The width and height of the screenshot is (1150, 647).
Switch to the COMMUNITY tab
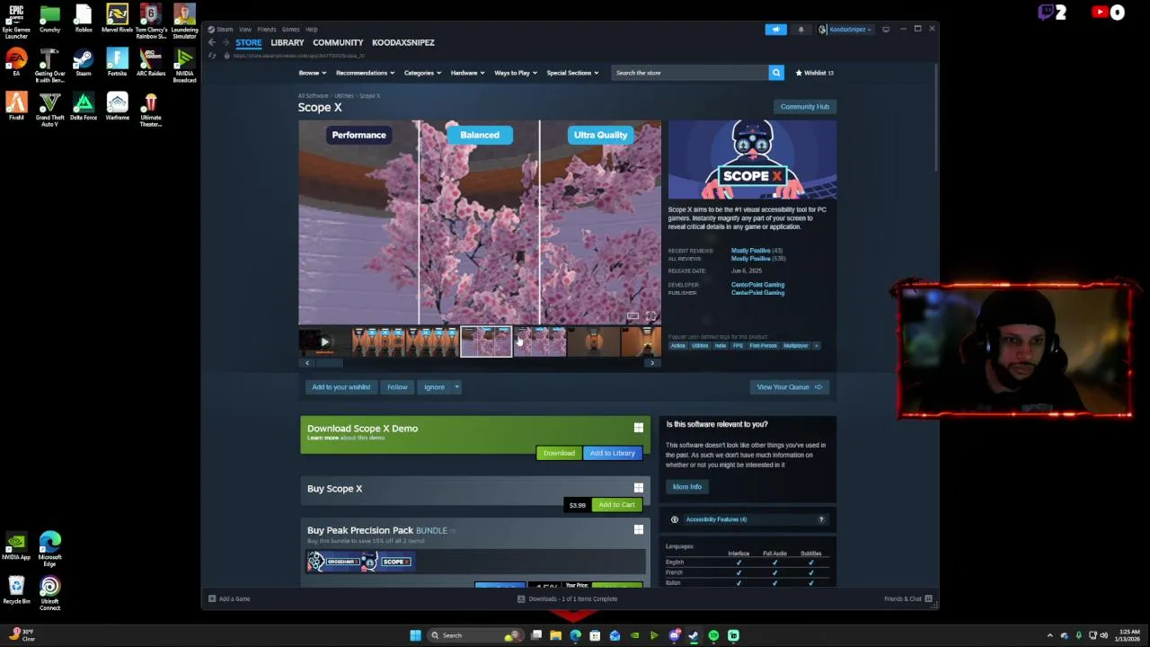[x=338, y=42]
